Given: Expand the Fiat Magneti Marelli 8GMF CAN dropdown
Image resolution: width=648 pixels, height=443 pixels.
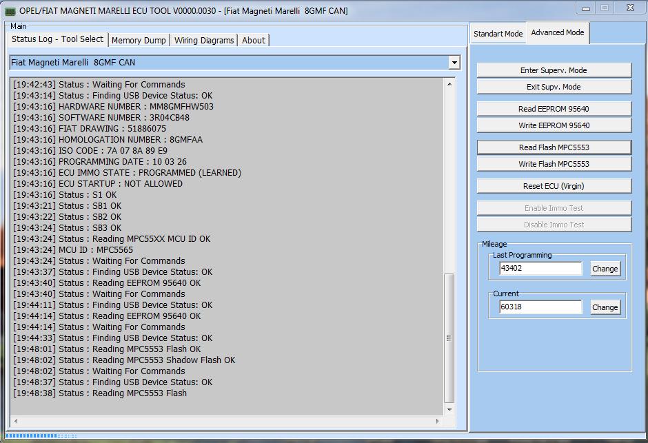Looking at the screenshot, I should [x=454, y=63].
